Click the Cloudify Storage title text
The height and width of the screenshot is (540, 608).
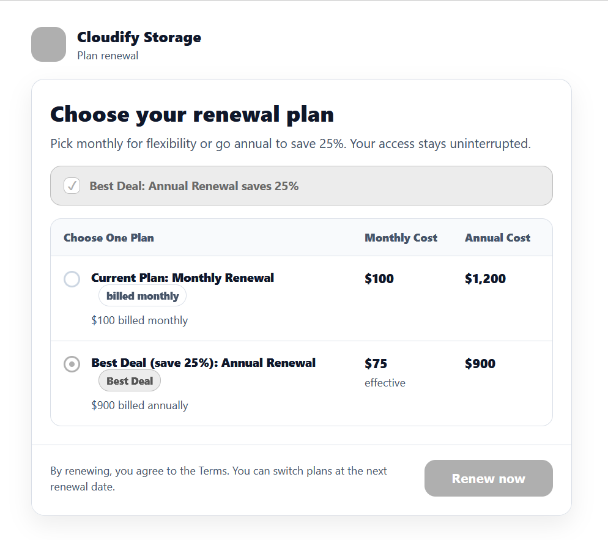pos(139,37)
